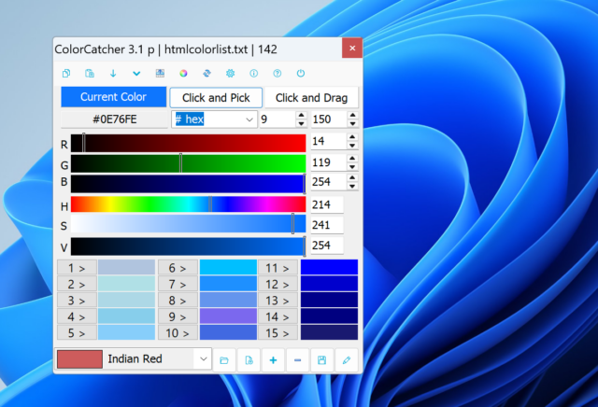
Task: Click the swap/refresh arrows icon
Action: click(x=207, y=73)
